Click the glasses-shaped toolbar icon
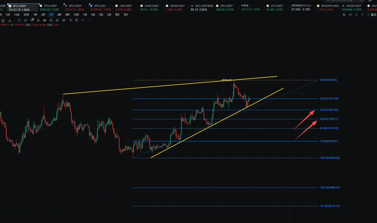The image size is (377, 223). pyautogui.click(x=45, y=20)
